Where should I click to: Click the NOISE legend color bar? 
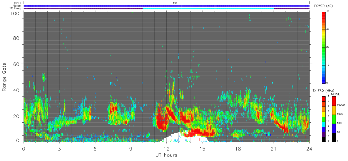[x=334, y=119]
